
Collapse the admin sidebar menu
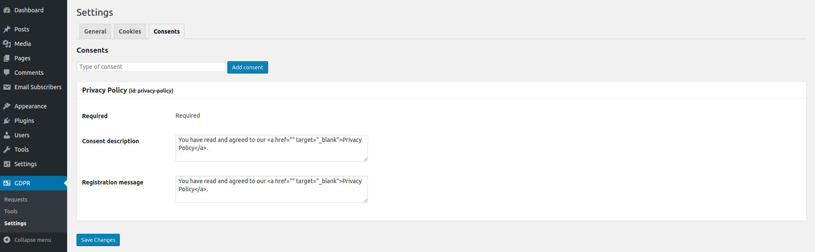pyautogui.click(x=28, y=240)
